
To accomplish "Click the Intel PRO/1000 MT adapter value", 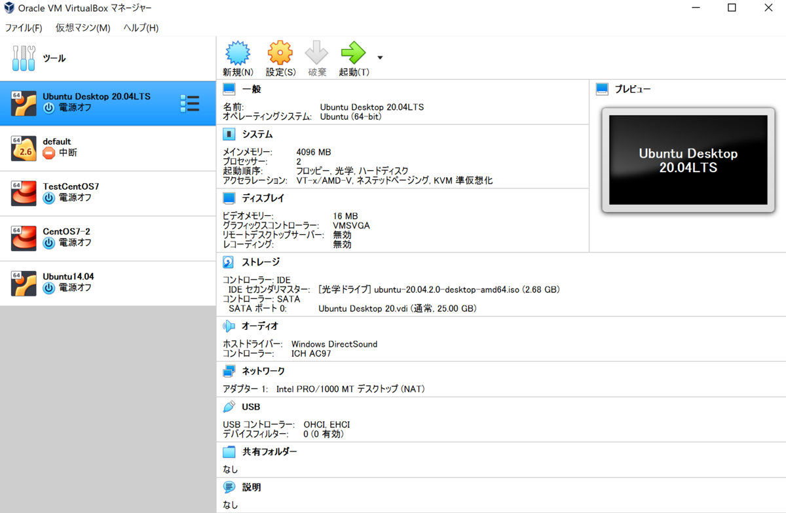I will pyautogui.click(x=350, y=389).
